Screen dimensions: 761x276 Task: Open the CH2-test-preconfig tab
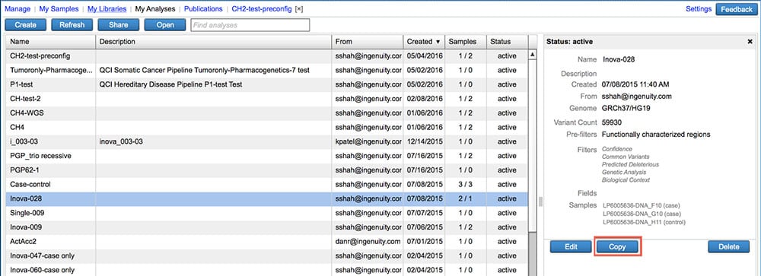tap(262, 8)
